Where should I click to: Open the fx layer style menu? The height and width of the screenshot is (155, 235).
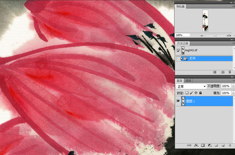click(x=196, y=145)
